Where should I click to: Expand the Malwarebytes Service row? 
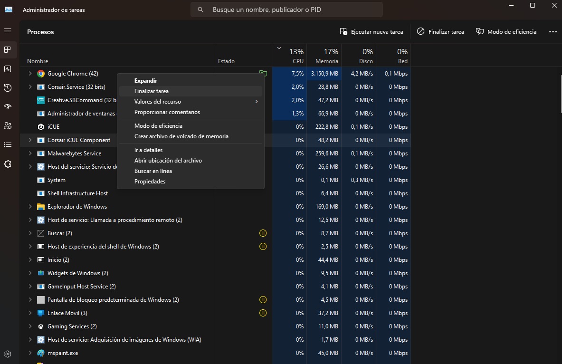pyautogui.click(x=30, y=153)
